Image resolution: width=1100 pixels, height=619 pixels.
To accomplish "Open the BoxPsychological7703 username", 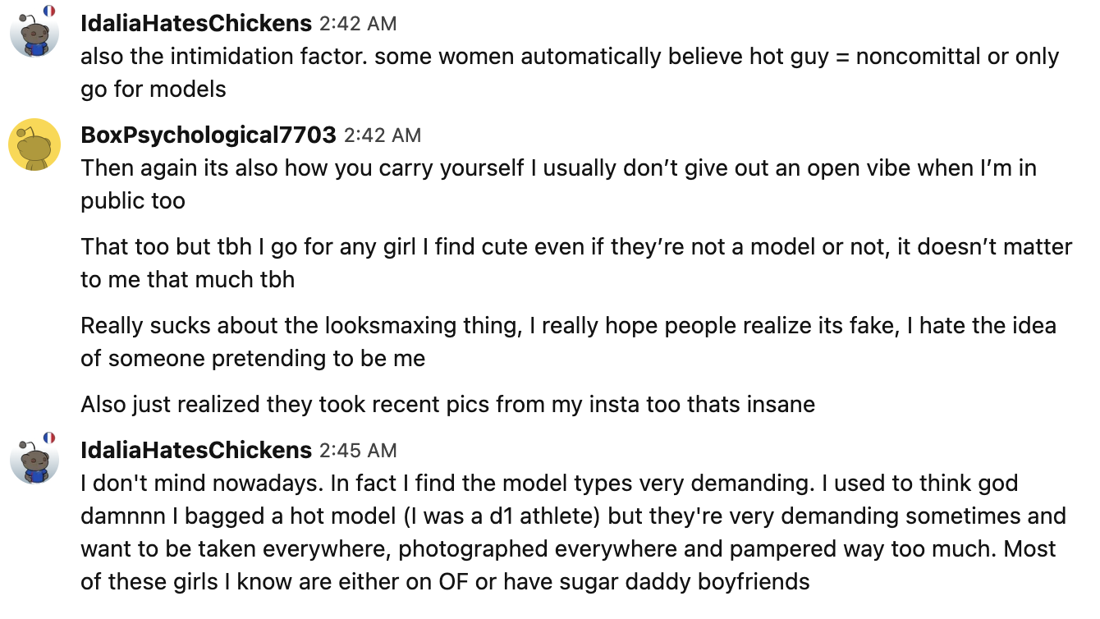I will pos(209,135).
